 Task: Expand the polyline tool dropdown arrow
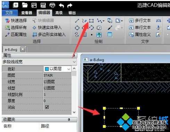[103, 21]
